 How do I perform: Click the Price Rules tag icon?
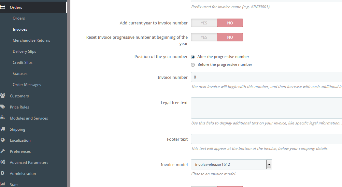point(3,107)
